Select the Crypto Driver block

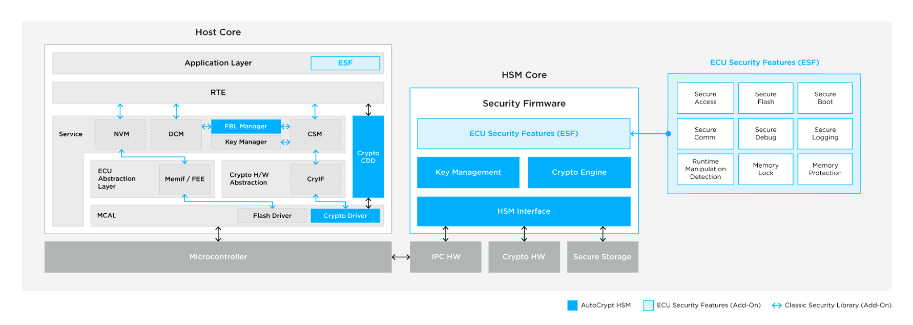pos(345,216)
